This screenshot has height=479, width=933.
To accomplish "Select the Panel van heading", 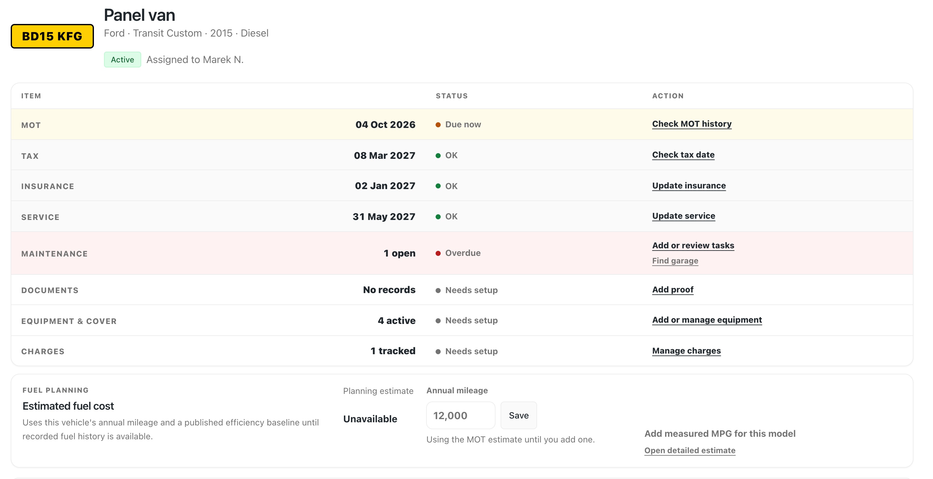I will pyautogui.click(x=139, y=15).
